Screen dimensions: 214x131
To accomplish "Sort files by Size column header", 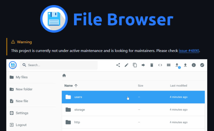I will point(140,86).
